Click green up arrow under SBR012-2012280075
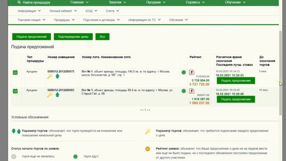 pos(58,76)
